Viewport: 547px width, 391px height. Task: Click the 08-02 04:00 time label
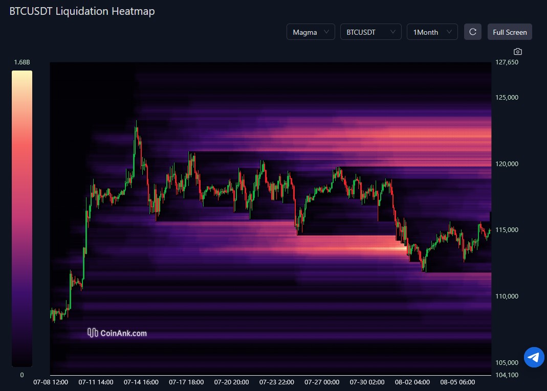[x=412, y=382]
